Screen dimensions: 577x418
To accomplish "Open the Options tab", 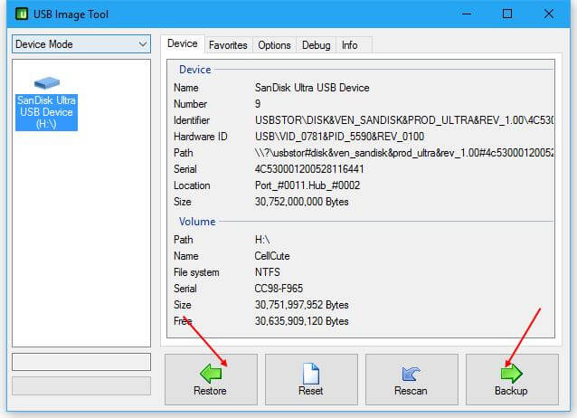I will [x=274, y=45].
